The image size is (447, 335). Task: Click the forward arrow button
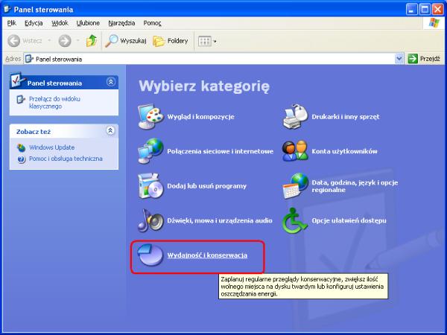(x=65, y=41)
